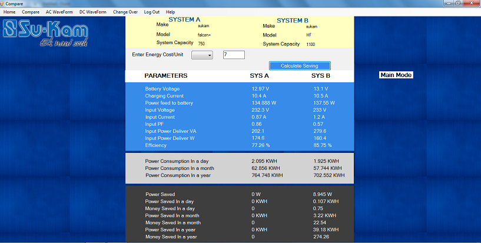Click the 13.1 V battery voltage value

click(320, 89)
